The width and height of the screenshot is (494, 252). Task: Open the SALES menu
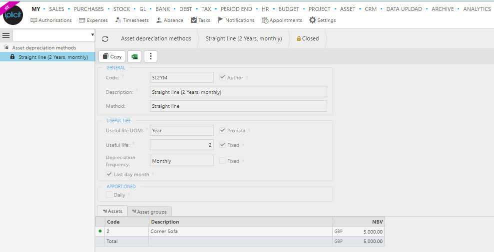[57, 9]
